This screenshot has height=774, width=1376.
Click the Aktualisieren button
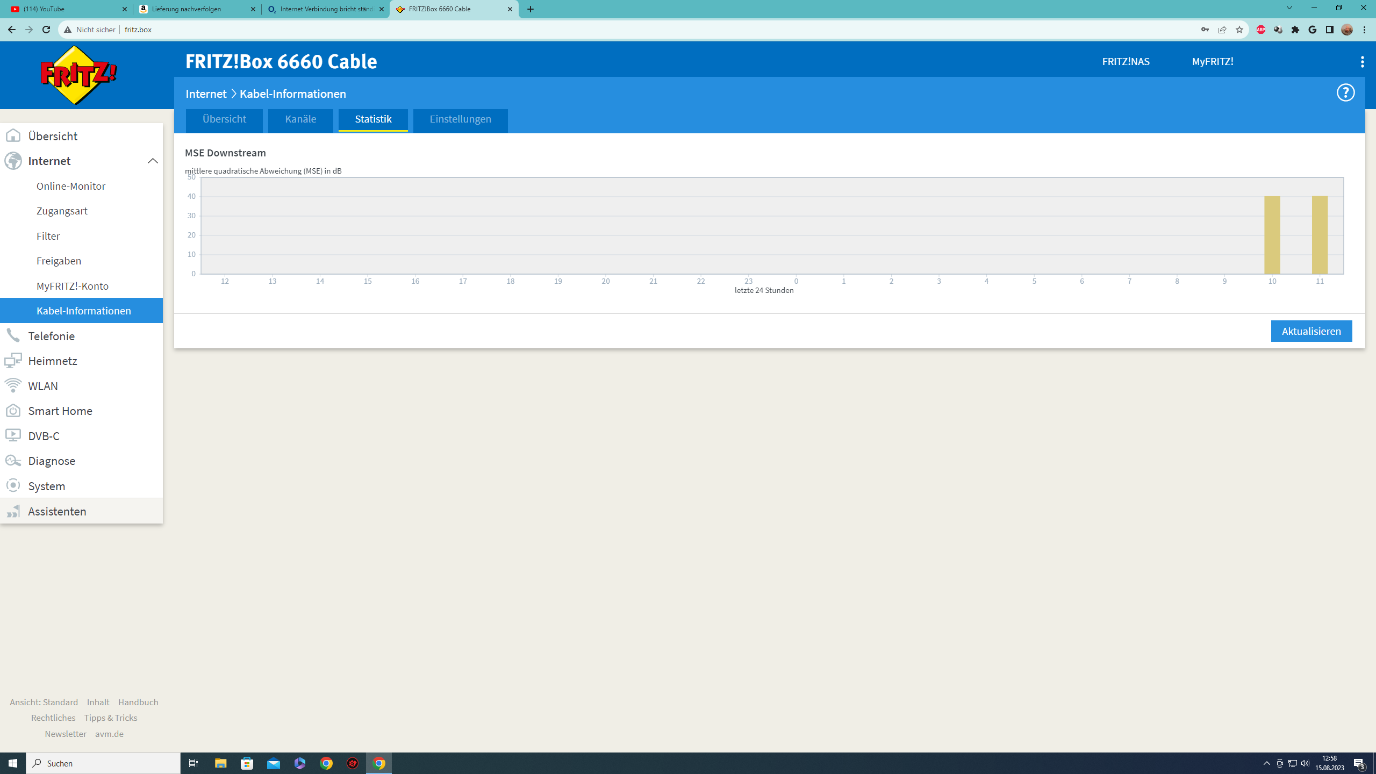pos(1311,331)
